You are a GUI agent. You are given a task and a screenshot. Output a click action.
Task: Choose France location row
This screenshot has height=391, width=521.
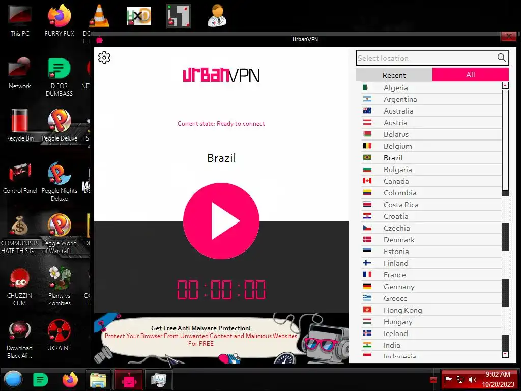tap(431, 274)
